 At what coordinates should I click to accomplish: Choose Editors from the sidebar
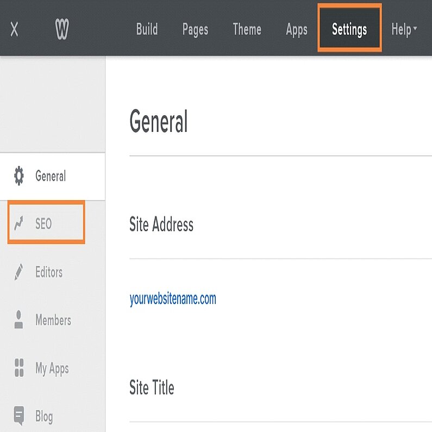tap(49, 272)
